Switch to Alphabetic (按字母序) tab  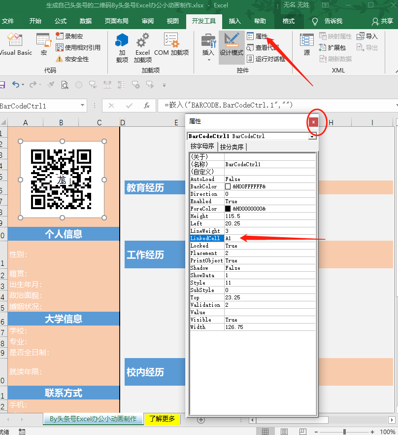coord(202,146)
